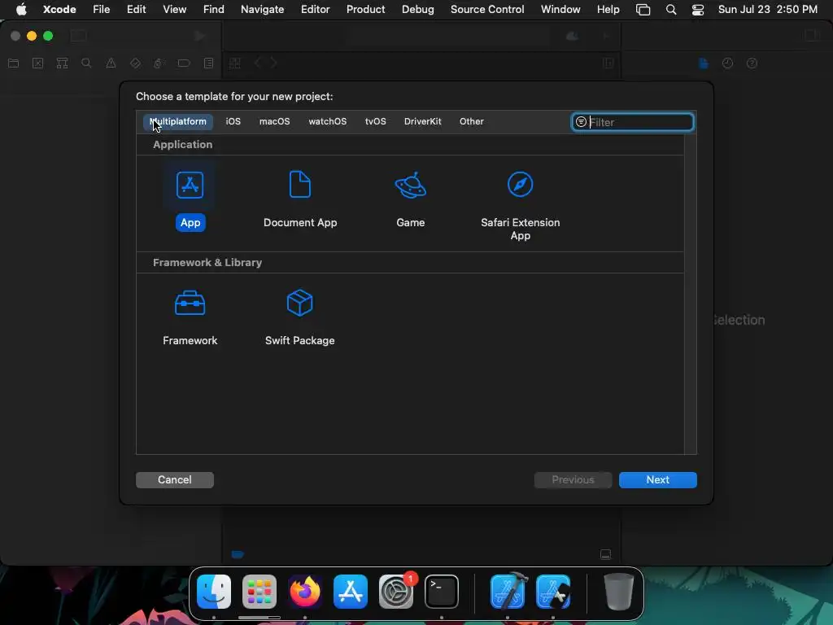Toggle the navigator sidebar button
This screenshot has width=833, height=625.
79,36
